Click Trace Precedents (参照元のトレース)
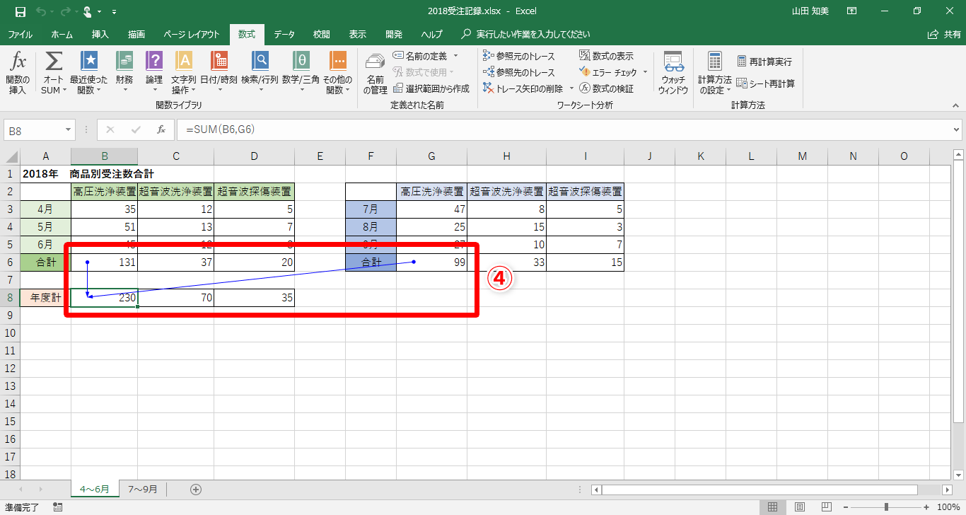 coord(519,56)
